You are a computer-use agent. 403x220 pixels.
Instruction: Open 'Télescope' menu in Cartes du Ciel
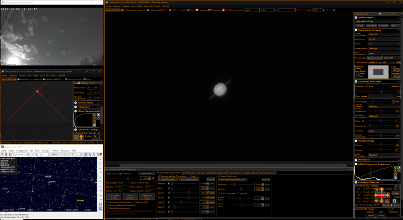click(45, 151)
